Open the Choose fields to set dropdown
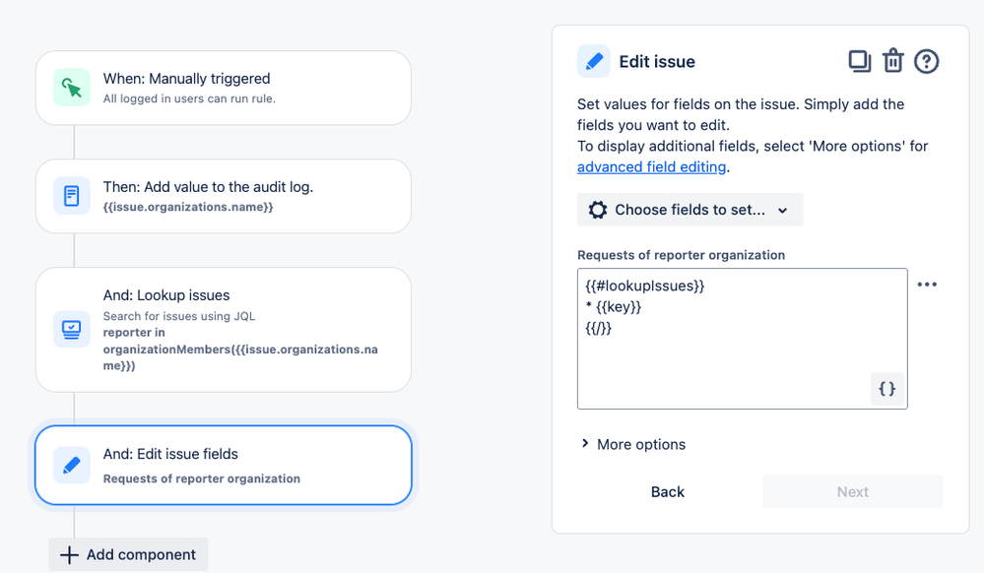This screenshot has height=573, width=984. pos(689,210)
